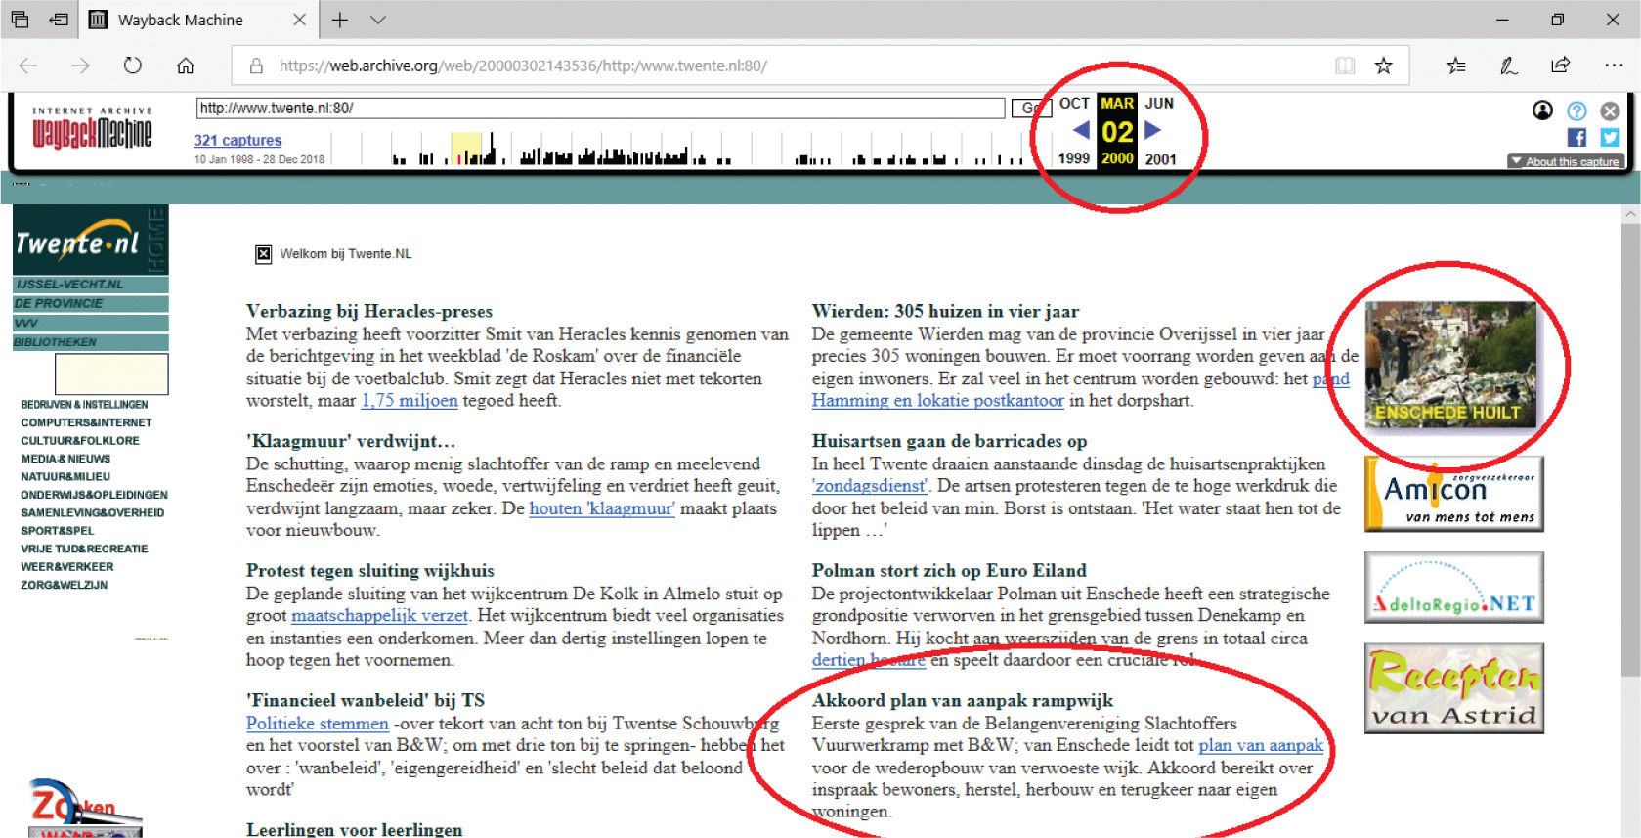Follow the 'zondagsdienst' link
The width and height of the screenshot is (1641, 838).
click(870, 486)
